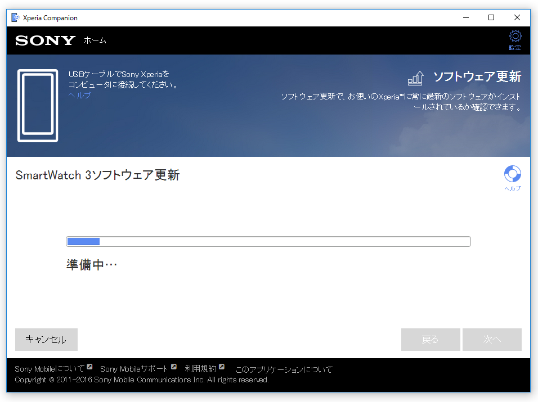The height and width of the screenshot is (402, 538).
Task: Minimize the Xperia Companion window
Action: click(x=465, y=17)
